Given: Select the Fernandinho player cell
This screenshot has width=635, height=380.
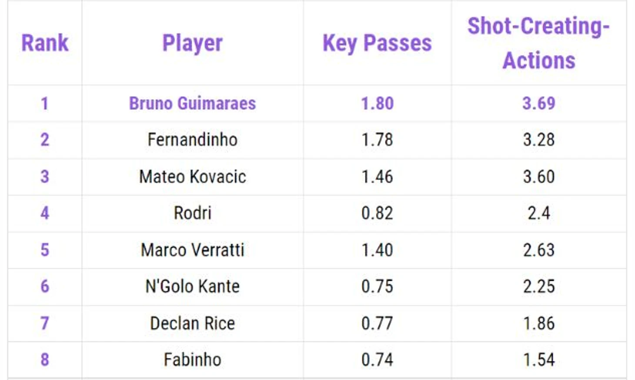Looking at the screenshot, I should (x=192, y=140).
